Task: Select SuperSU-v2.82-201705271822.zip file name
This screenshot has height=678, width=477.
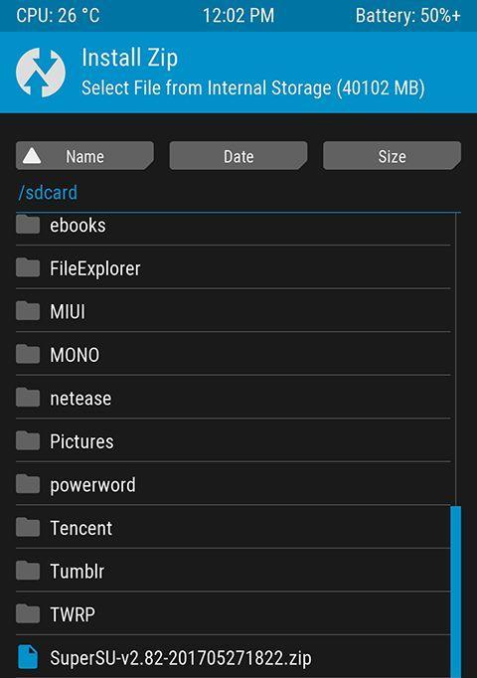Action: (181, 658)
